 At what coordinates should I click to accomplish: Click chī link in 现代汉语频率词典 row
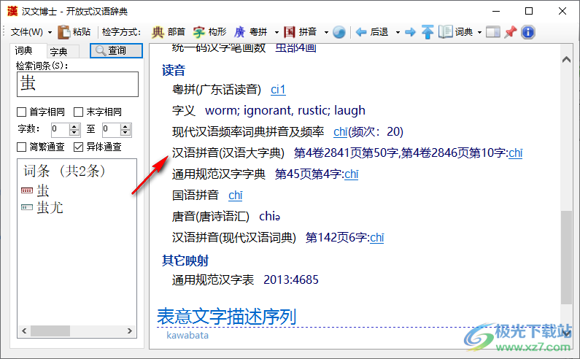point(340,132)
